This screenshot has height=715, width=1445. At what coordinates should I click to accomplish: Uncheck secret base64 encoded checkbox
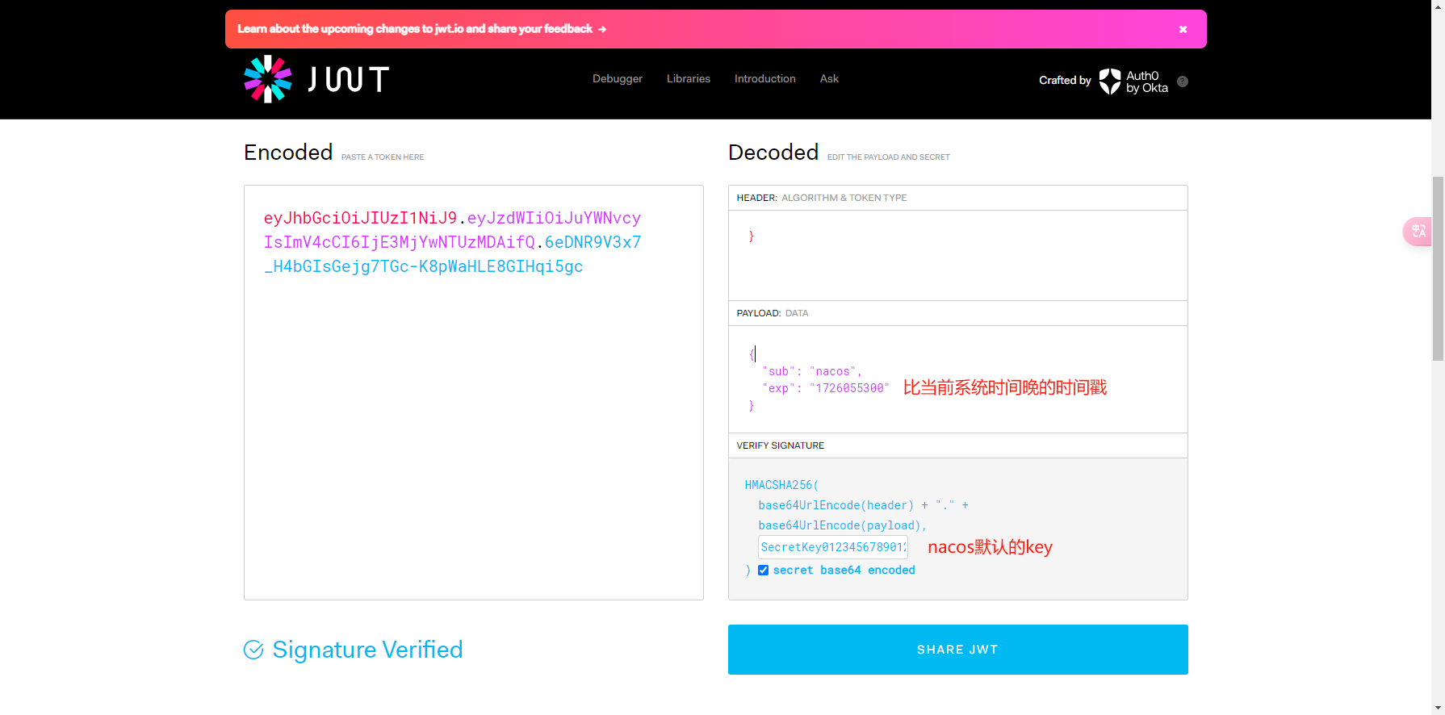(x=763, y=571)
